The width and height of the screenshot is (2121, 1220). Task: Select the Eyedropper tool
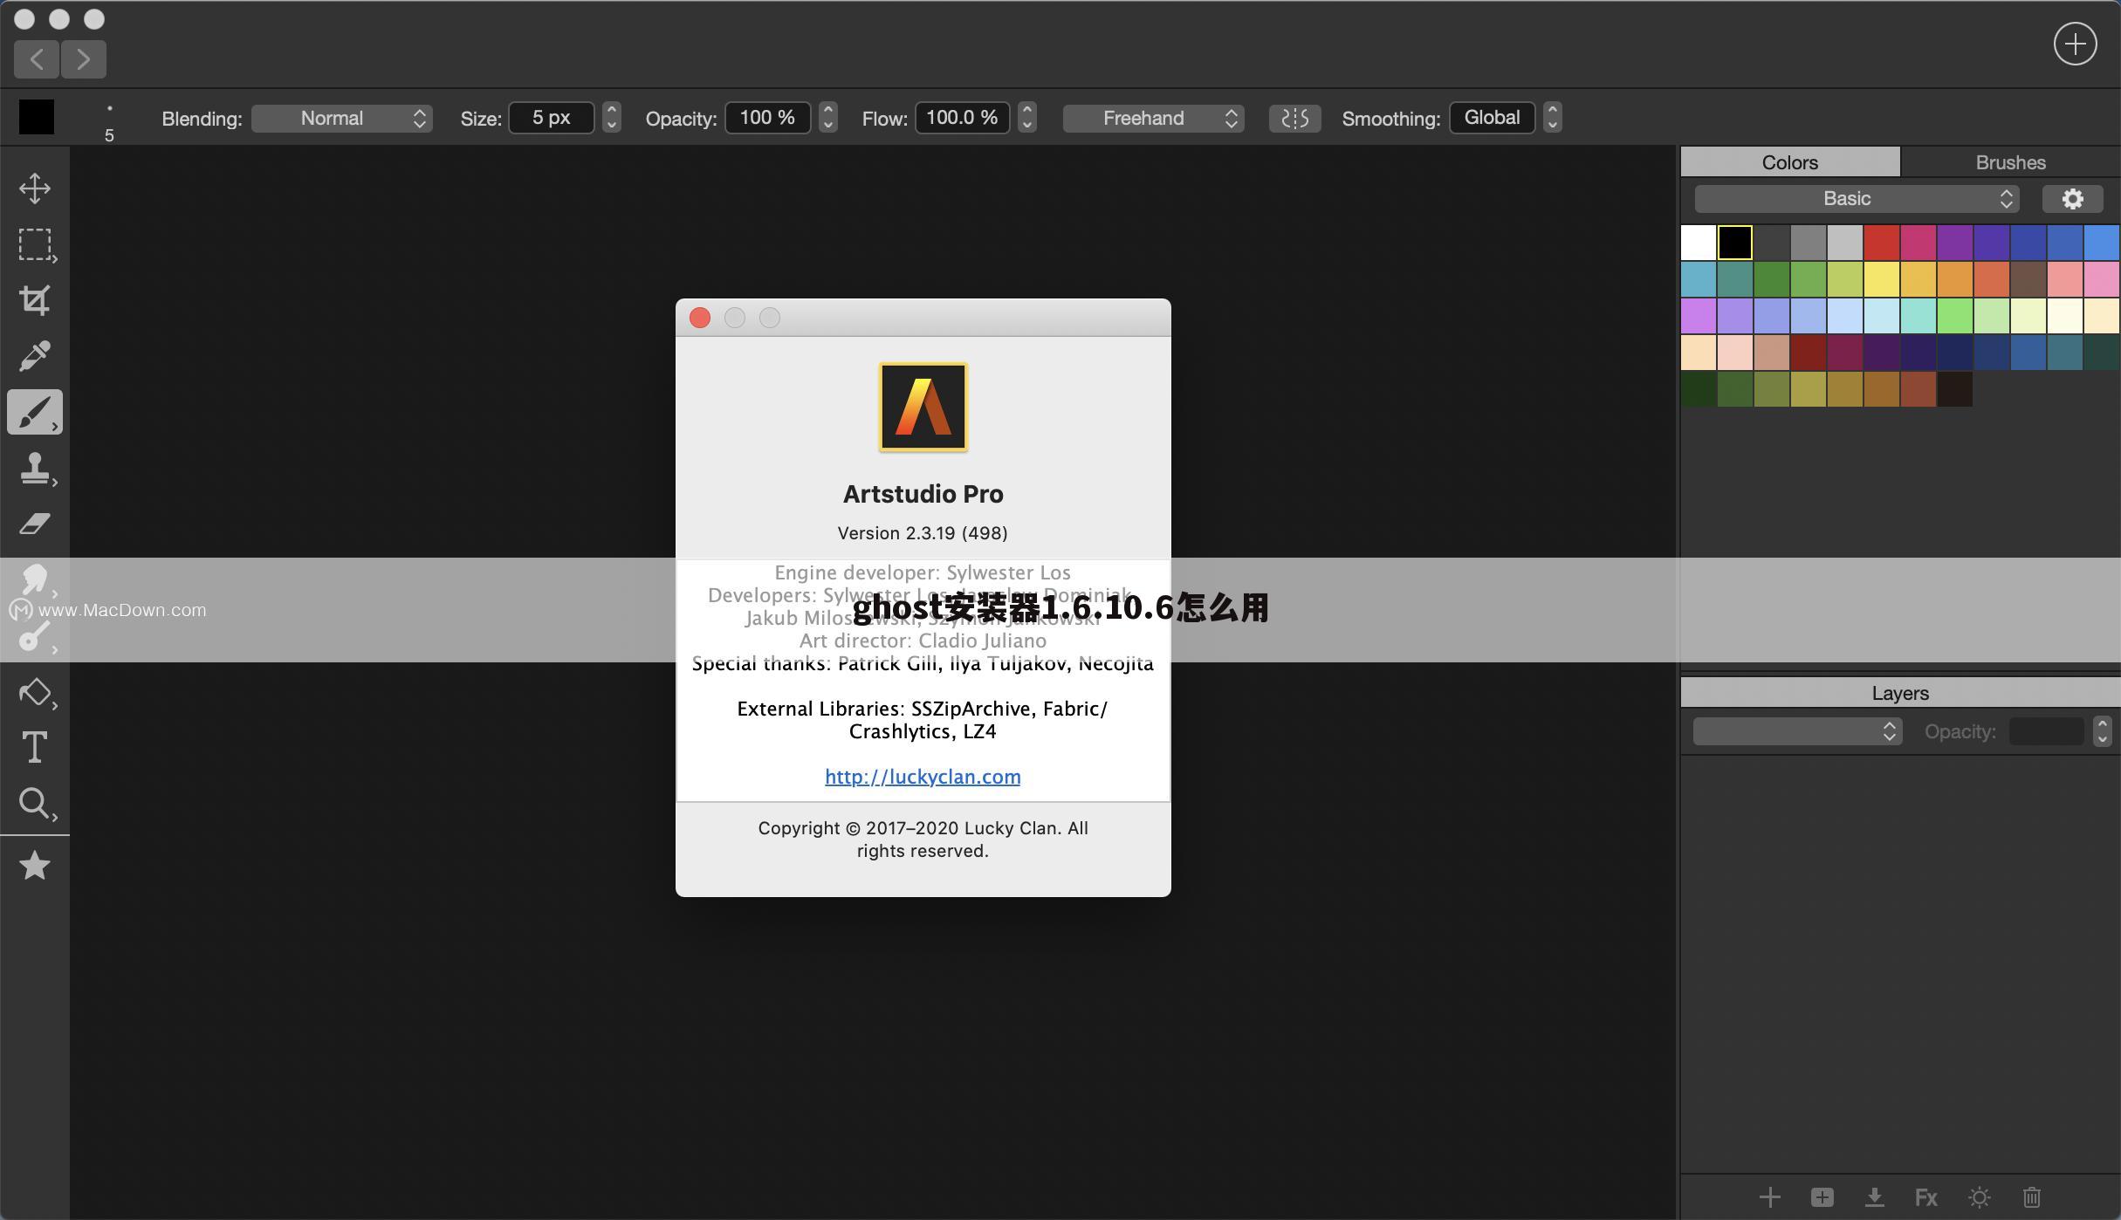pos(35,356)
